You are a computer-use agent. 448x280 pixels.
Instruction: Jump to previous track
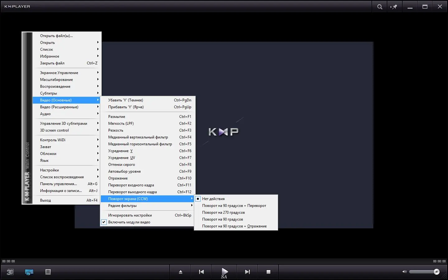[x=201, y=272]
